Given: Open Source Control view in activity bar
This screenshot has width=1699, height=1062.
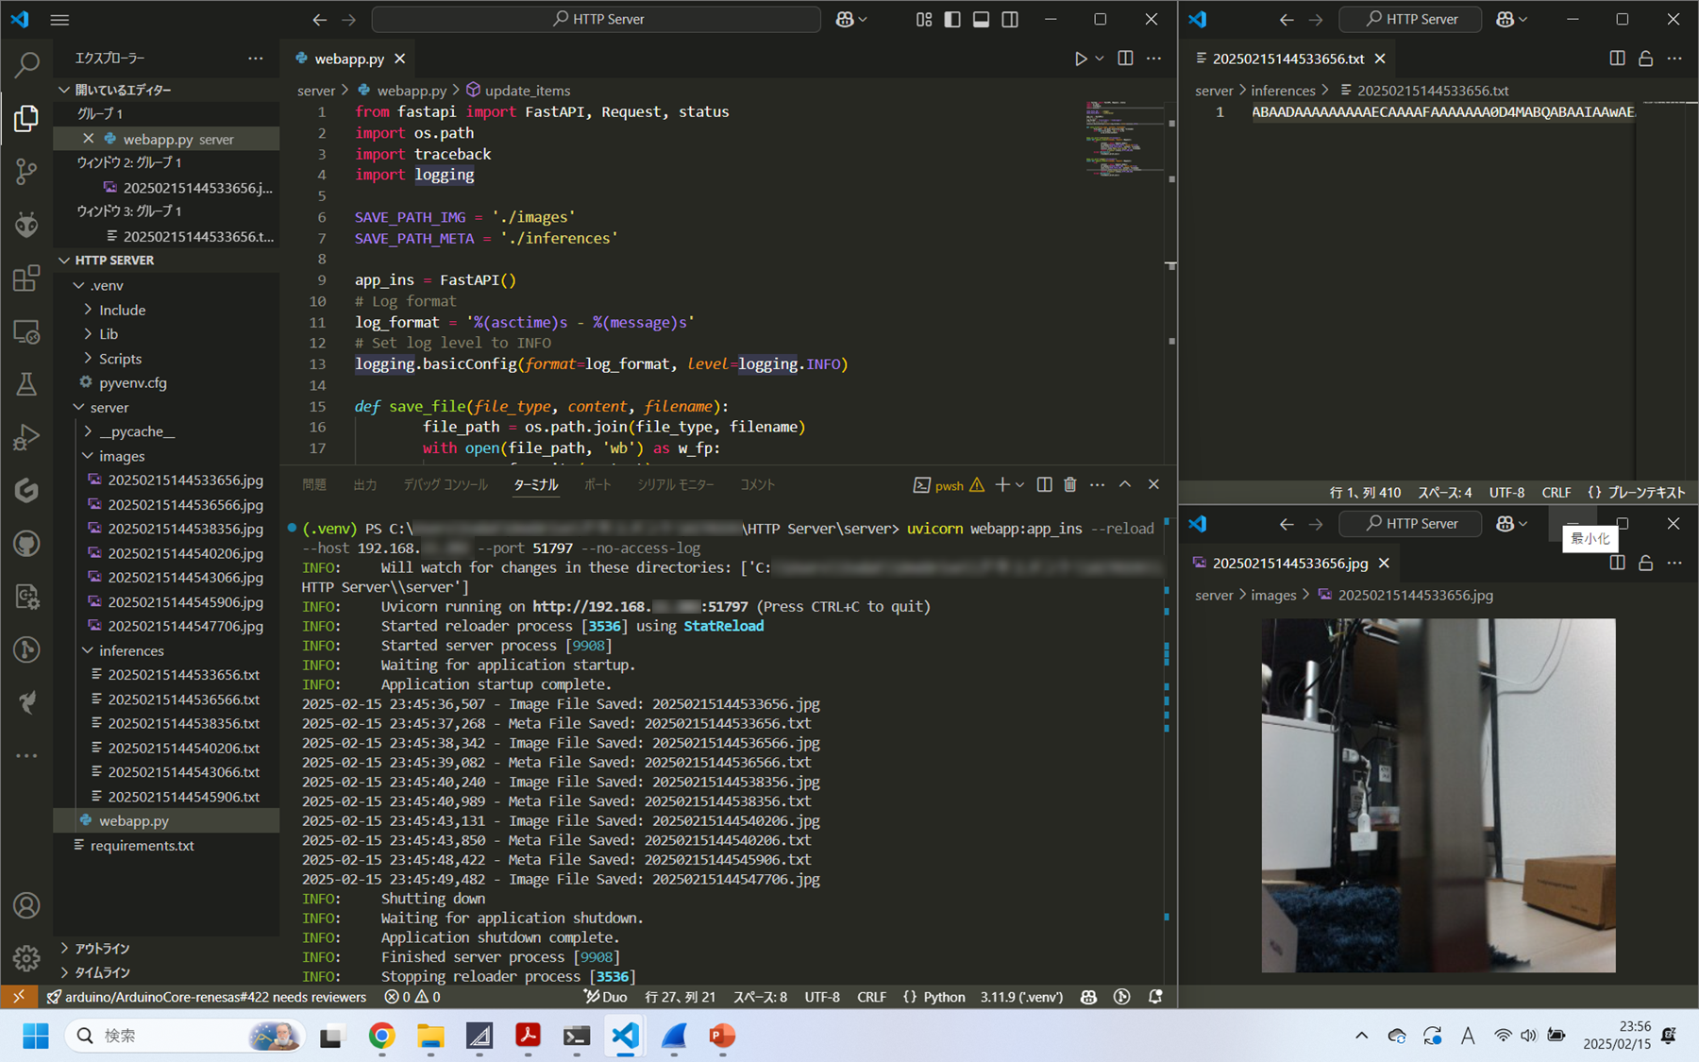Looking at the screenshot, I should [26, 171].
